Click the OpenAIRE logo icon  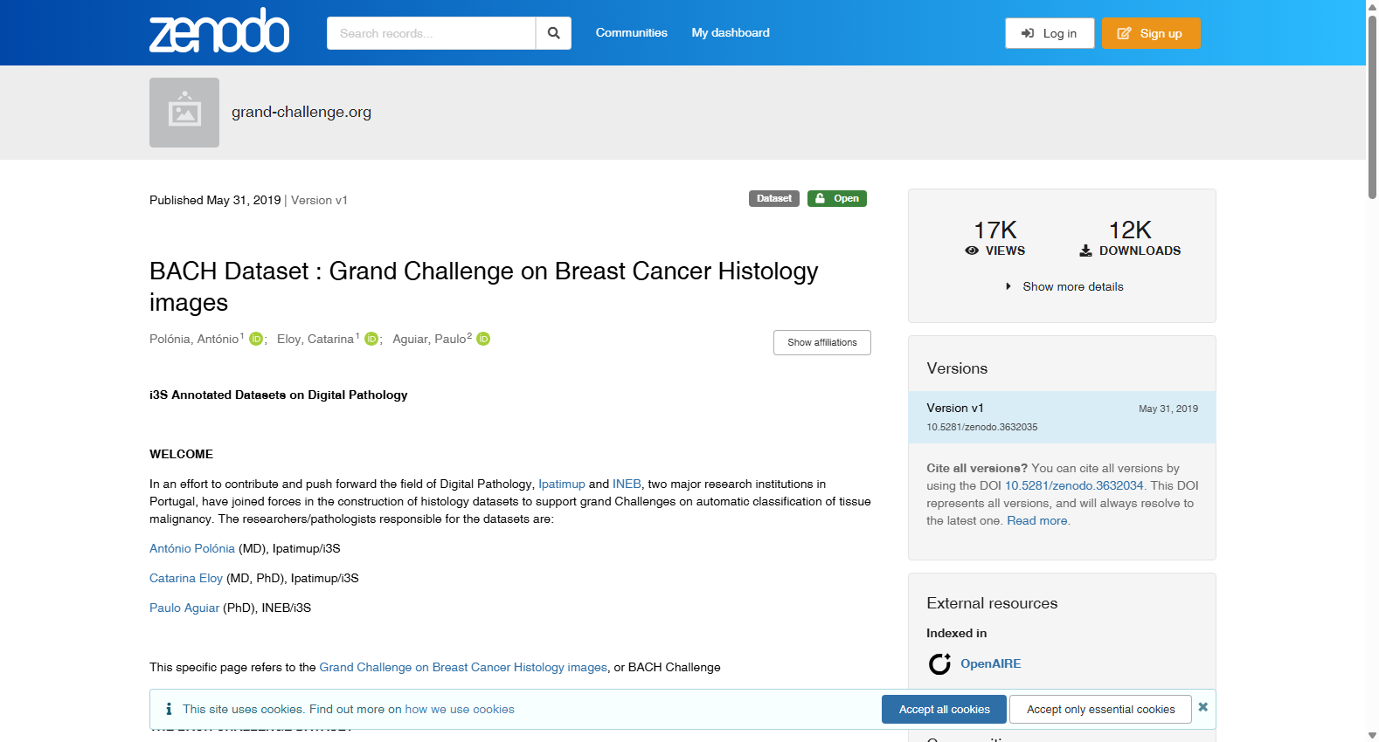pyautogui.click(x=939, y=664)
